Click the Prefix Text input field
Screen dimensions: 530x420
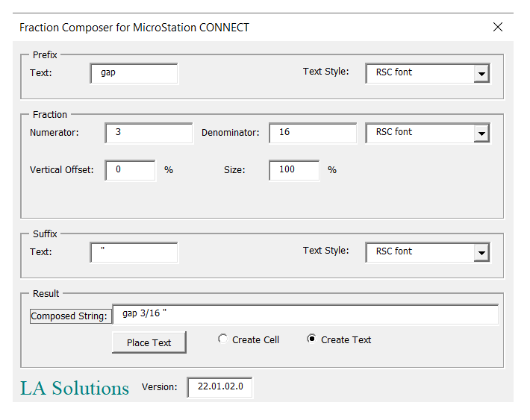134,73
